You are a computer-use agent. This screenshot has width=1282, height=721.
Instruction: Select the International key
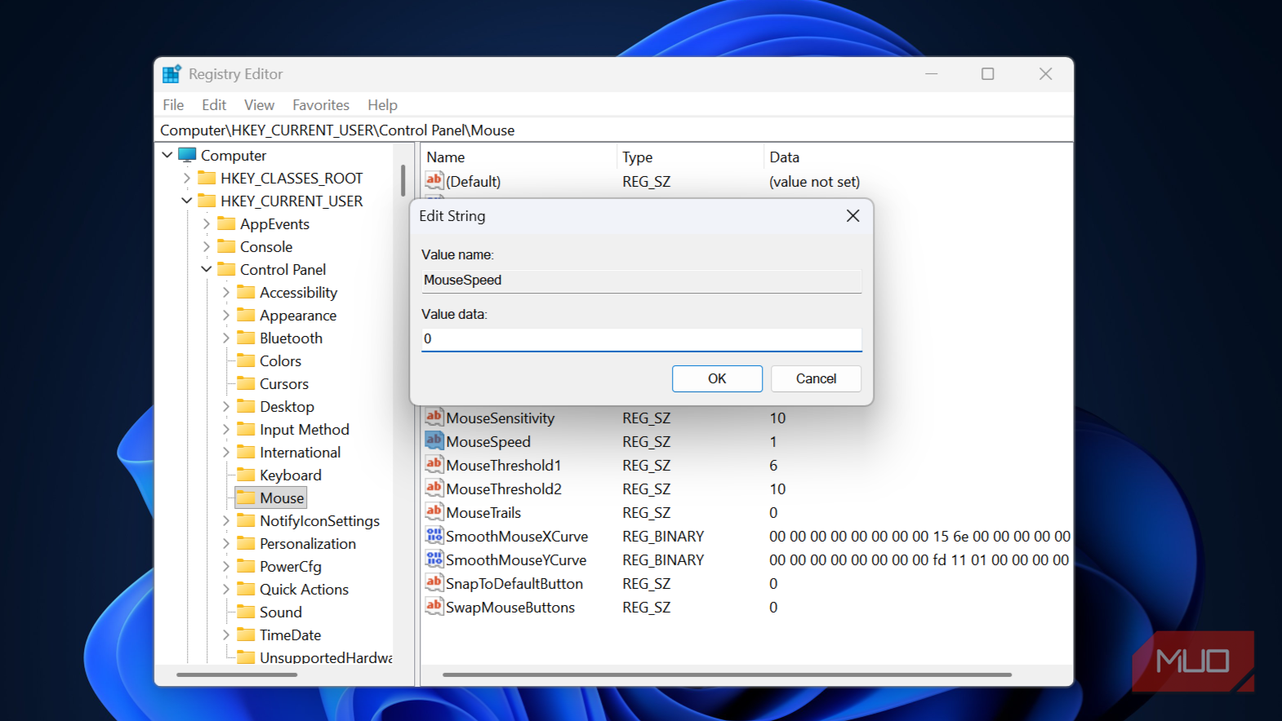(300, 452)
